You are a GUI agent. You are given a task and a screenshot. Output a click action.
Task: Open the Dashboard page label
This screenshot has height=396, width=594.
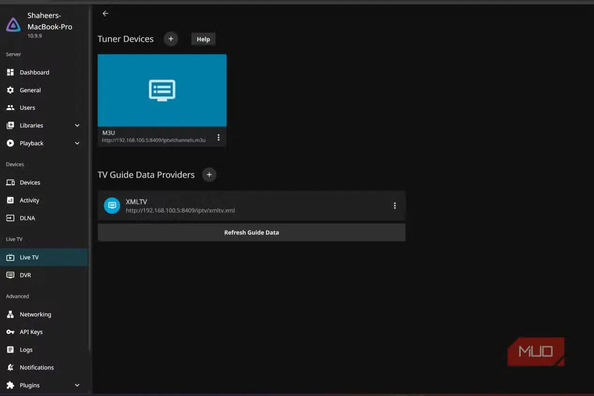pos(34,72)
